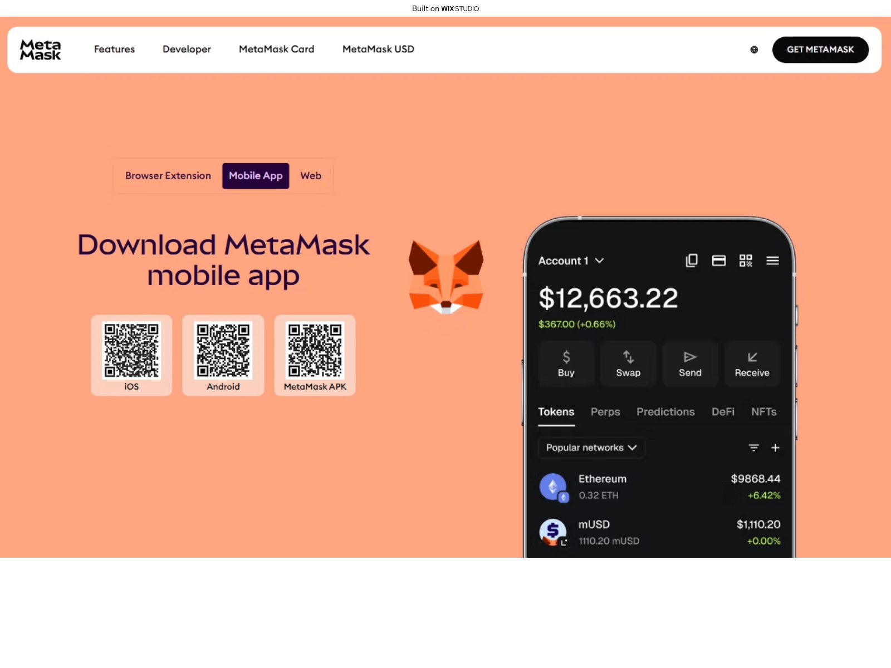Open the Features menu
The width and height of the screenshot is (891, 668).
(x=114, y=49)
